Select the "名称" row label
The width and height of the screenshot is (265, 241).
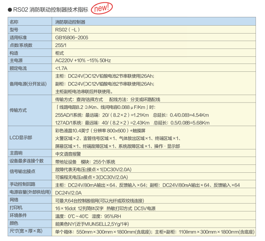[x=14, y=22]
